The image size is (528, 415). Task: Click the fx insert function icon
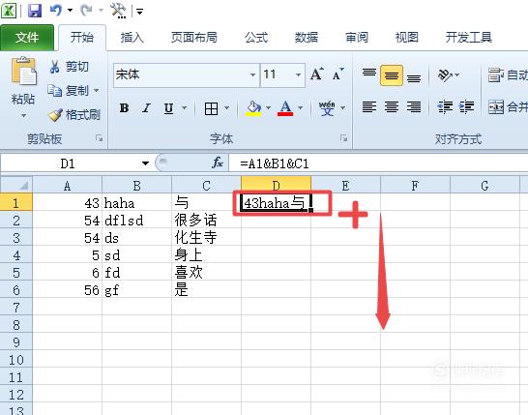click(218, 163)
